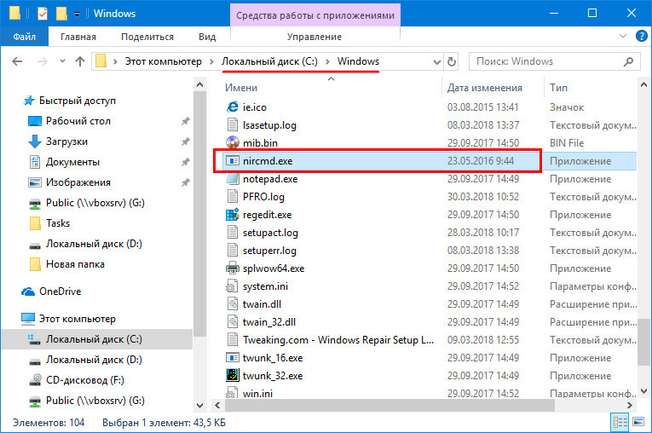Click the search magnifier icon

[629, 61]
